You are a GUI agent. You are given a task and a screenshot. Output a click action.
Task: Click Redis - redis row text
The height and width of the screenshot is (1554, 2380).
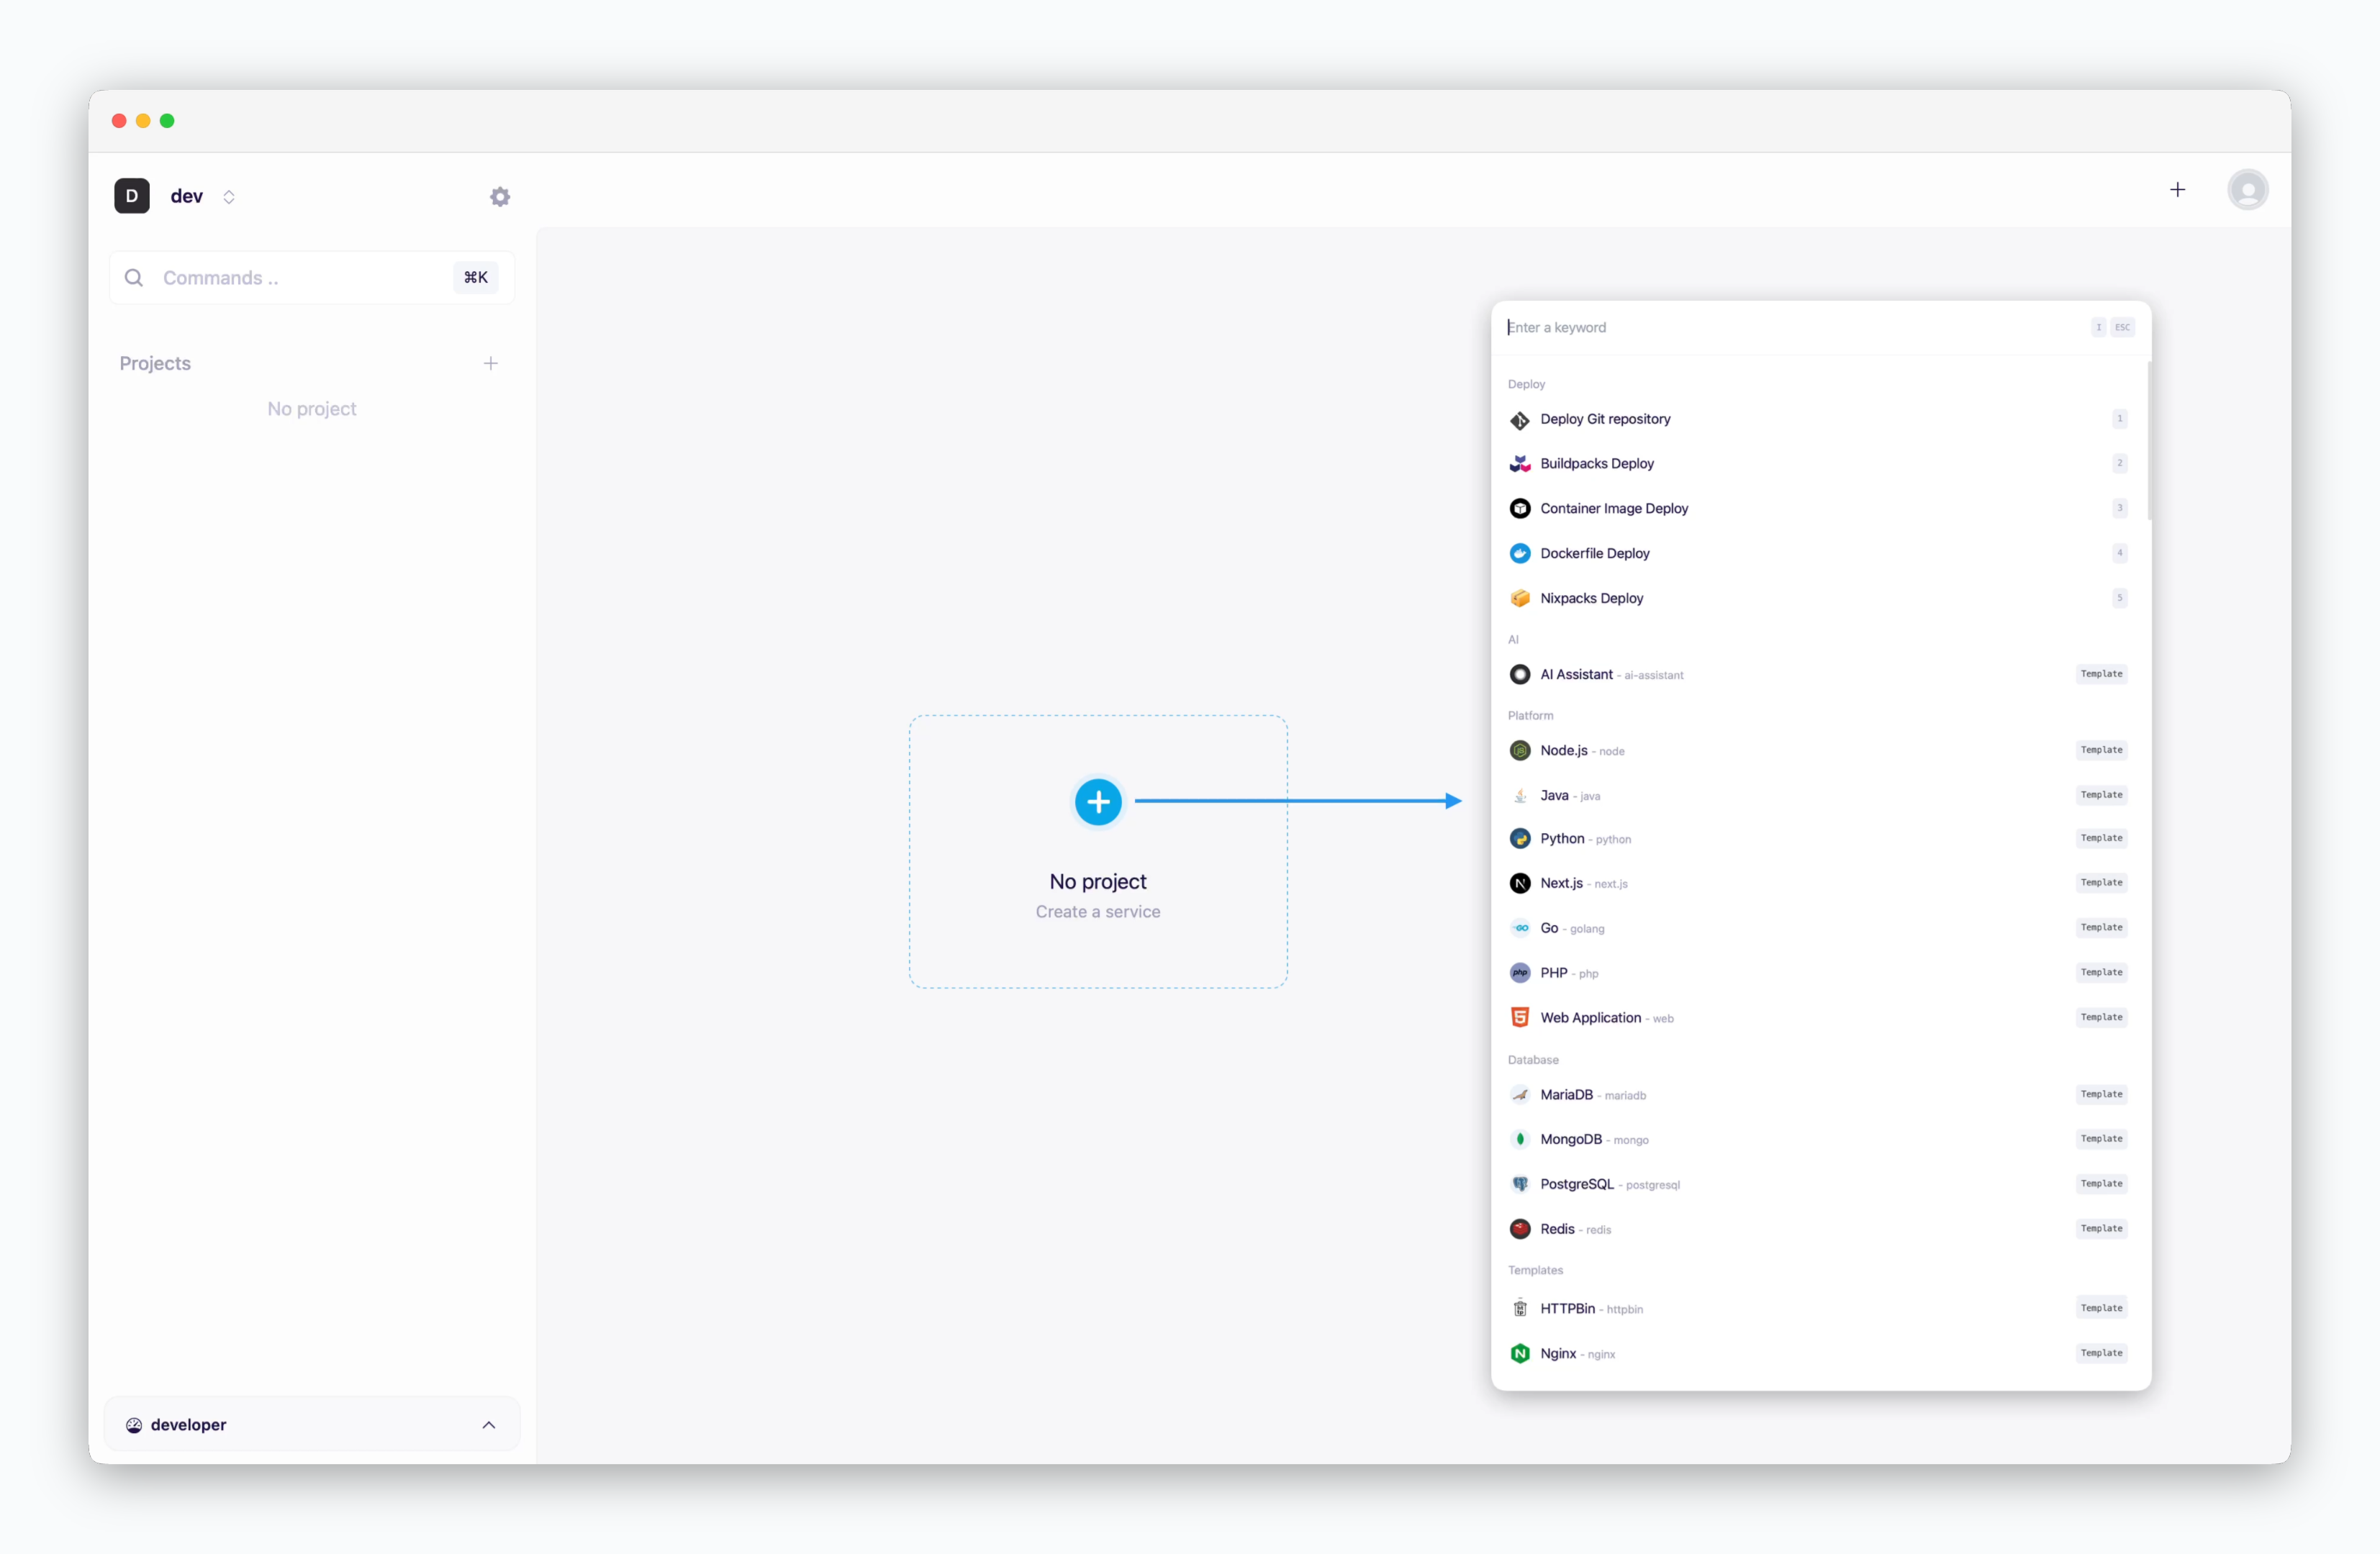1576,1230
